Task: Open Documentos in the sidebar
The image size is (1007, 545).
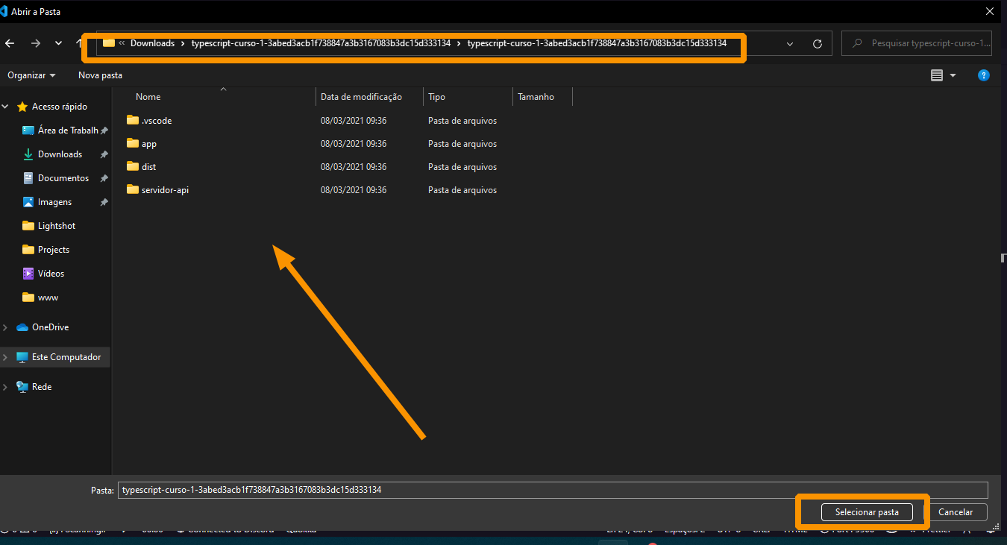Action: click(x=63, y=178)
